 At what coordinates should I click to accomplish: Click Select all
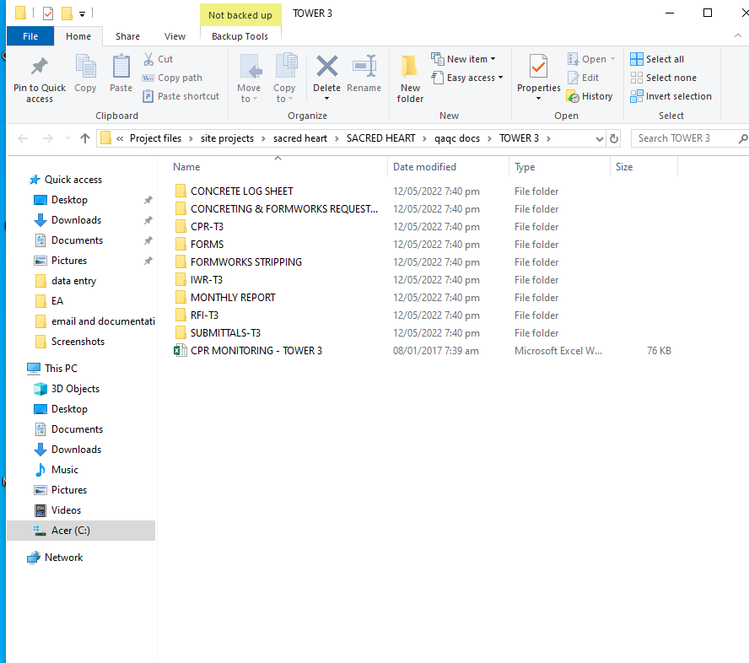[x=657, y=59]
